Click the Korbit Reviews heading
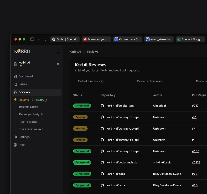 click(x=91, y=65)
